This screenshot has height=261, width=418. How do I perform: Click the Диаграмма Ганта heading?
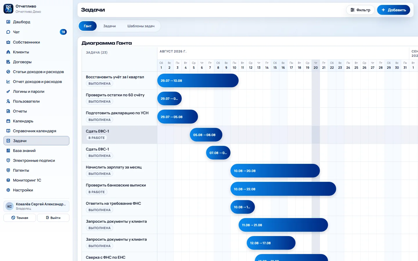coord(107,43)
